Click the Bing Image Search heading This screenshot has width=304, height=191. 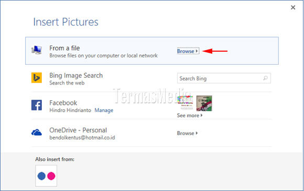click(76, 76)
